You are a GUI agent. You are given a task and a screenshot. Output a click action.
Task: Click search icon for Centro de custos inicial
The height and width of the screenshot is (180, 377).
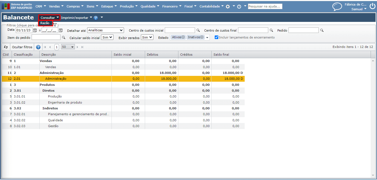198,30
